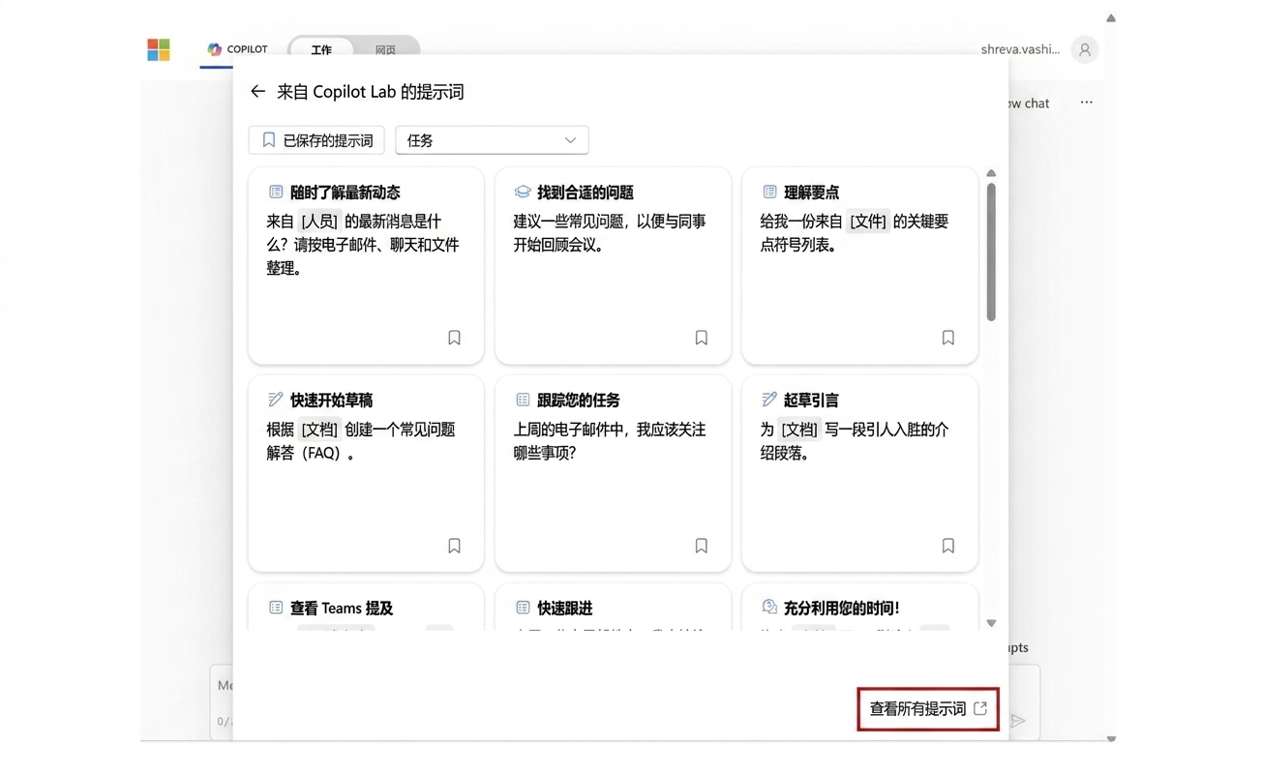Bookmark the 理解要点 prompt
The height and width of the screenshot is (774, 1262).
(x=948, y=338)
